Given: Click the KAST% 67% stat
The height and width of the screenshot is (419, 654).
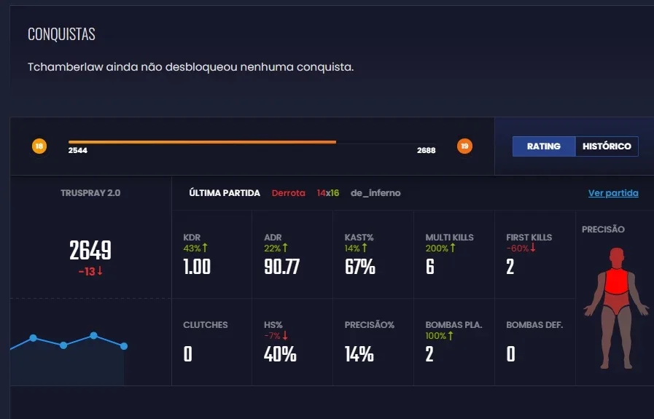Looking at the screenshot, I should (x=373, y=255).
